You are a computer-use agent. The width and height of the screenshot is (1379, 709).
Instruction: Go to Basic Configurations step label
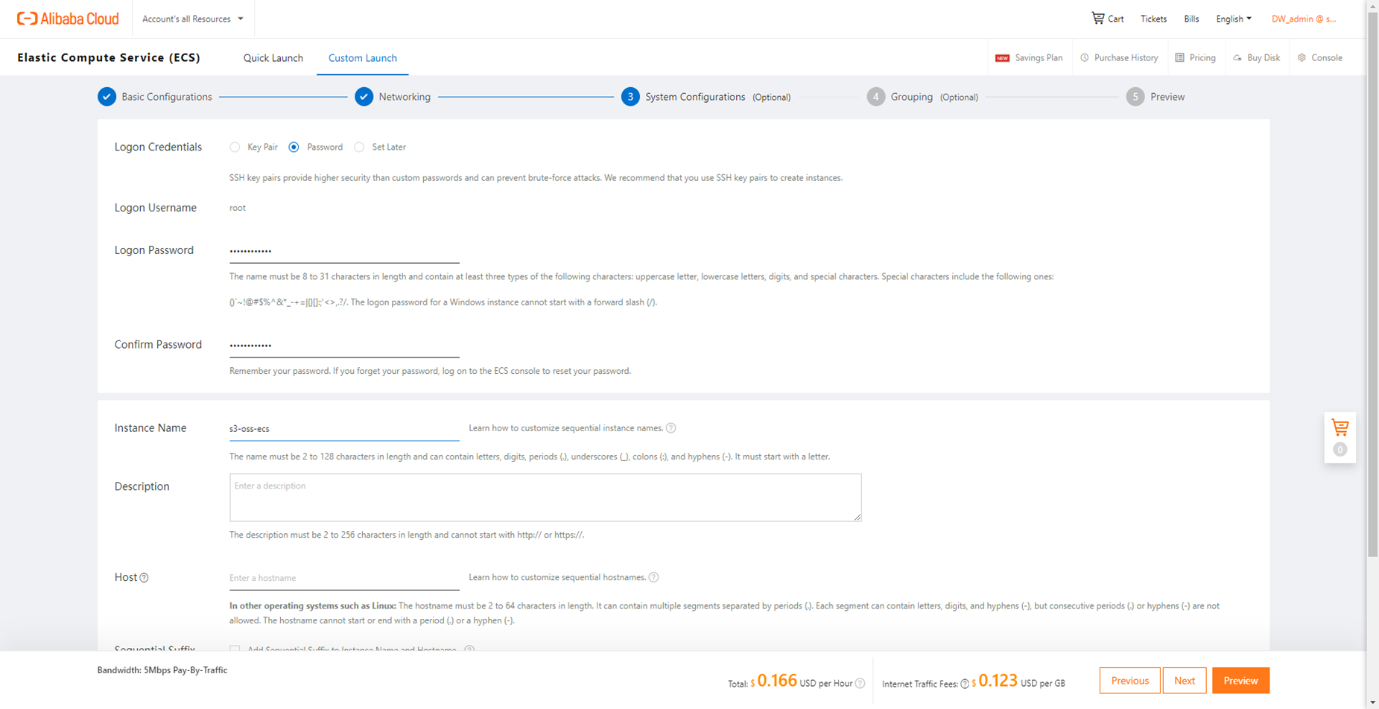167,97
